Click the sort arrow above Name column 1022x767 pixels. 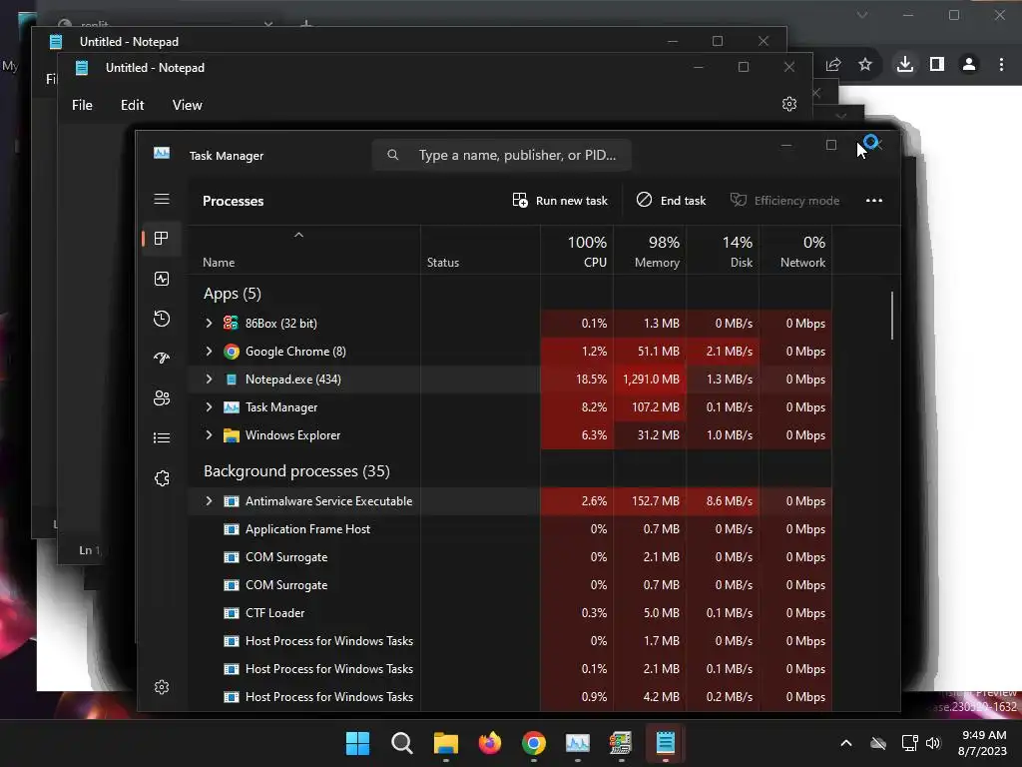(298, 235)
